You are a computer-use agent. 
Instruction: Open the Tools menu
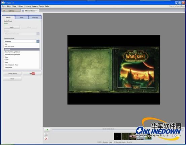click(x=41, y=6)
